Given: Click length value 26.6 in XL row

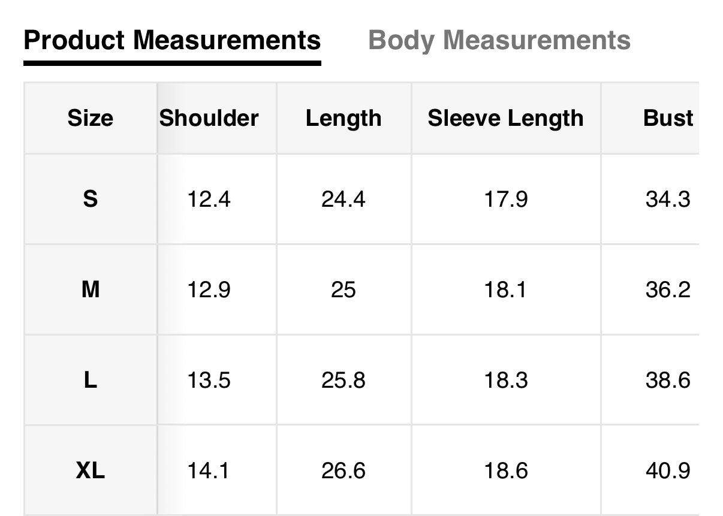Looking at the screenshot, I should coord(344,471).
